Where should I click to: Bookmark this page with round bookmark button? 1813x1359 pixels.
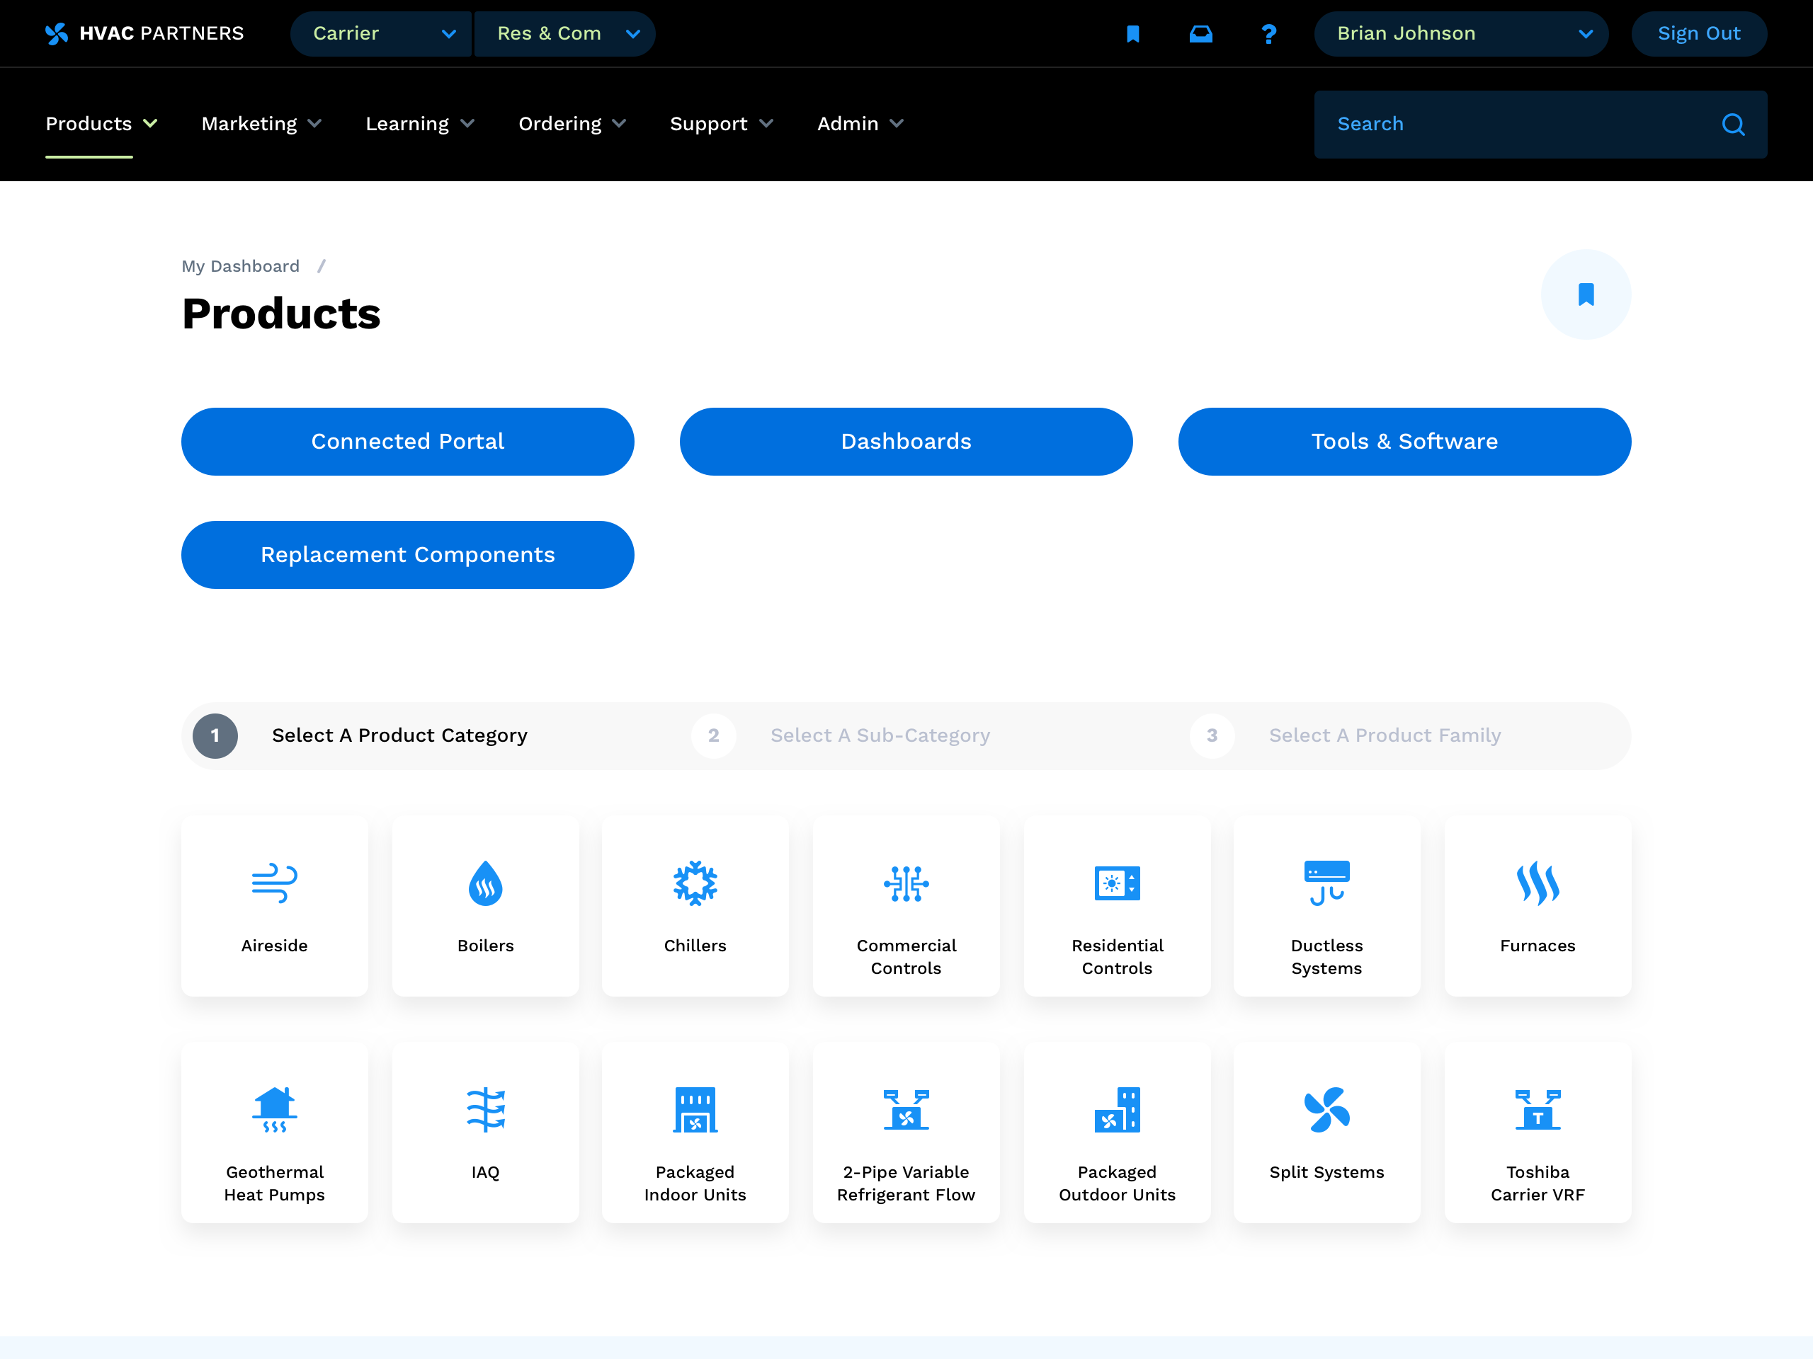(x=1585, y=294)
